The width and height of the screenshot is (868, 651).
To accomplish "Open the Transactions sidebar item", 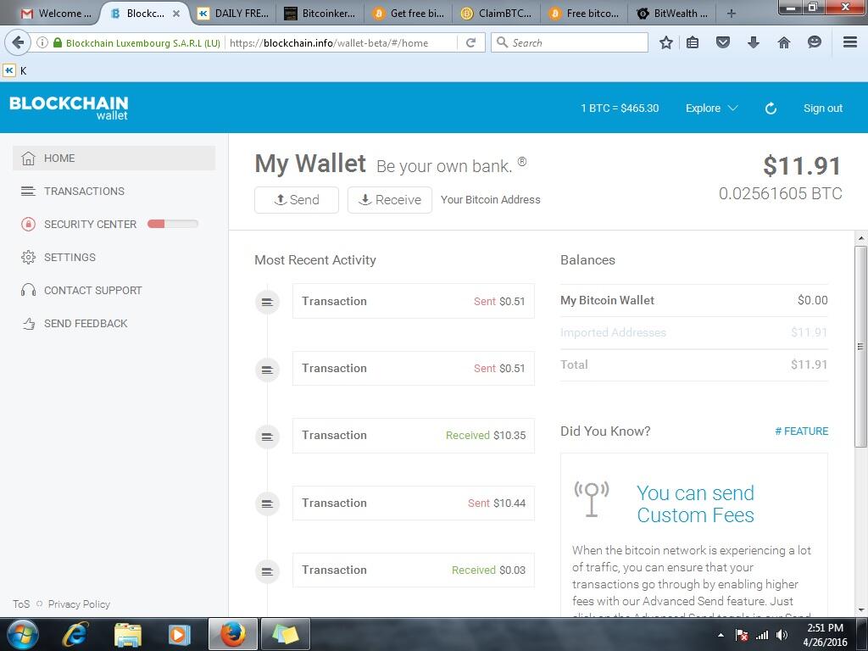I will pos(84,192).
